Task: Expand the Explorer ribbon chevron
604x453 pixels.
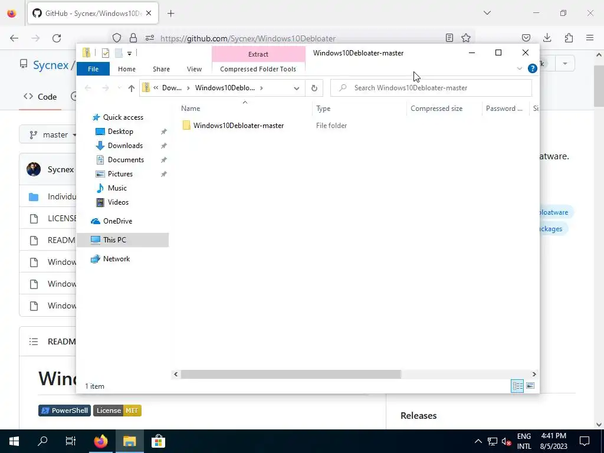Action: click(519, 68)
